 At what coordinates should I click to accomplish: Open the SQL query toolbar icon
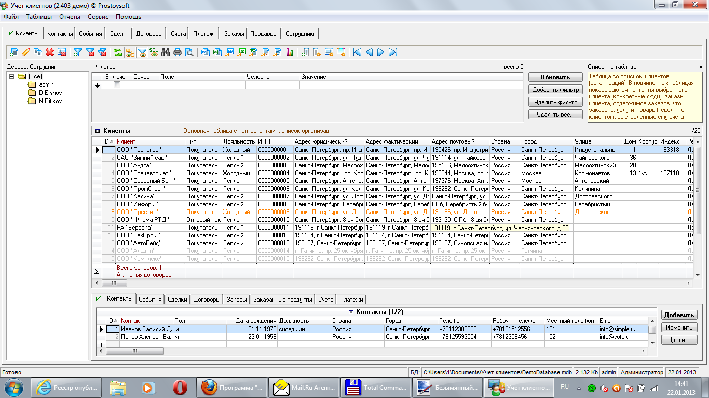point(154,52)
